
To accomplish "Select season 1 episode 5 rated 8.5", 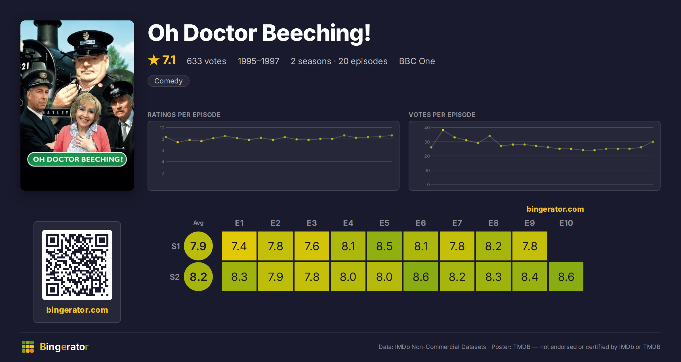I will (x=384, y=246).
